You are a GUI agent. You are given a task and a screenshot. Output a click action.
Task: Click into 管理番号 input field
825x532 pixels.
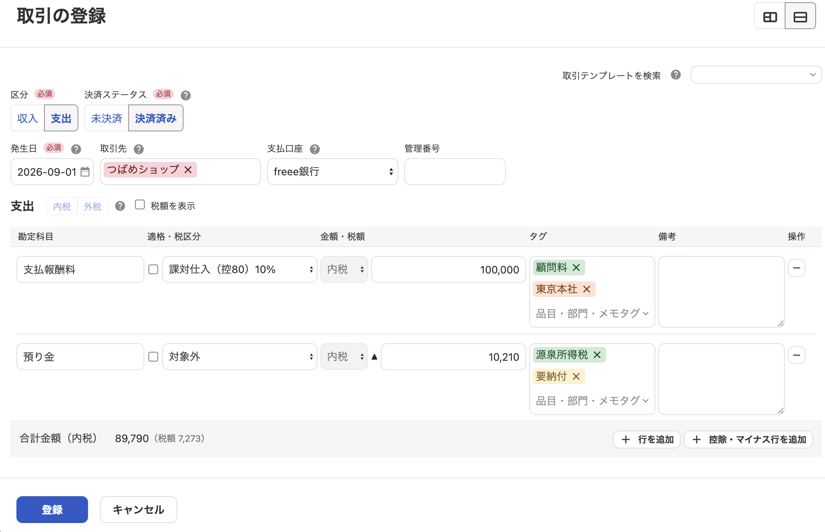(x=455, y=172)
